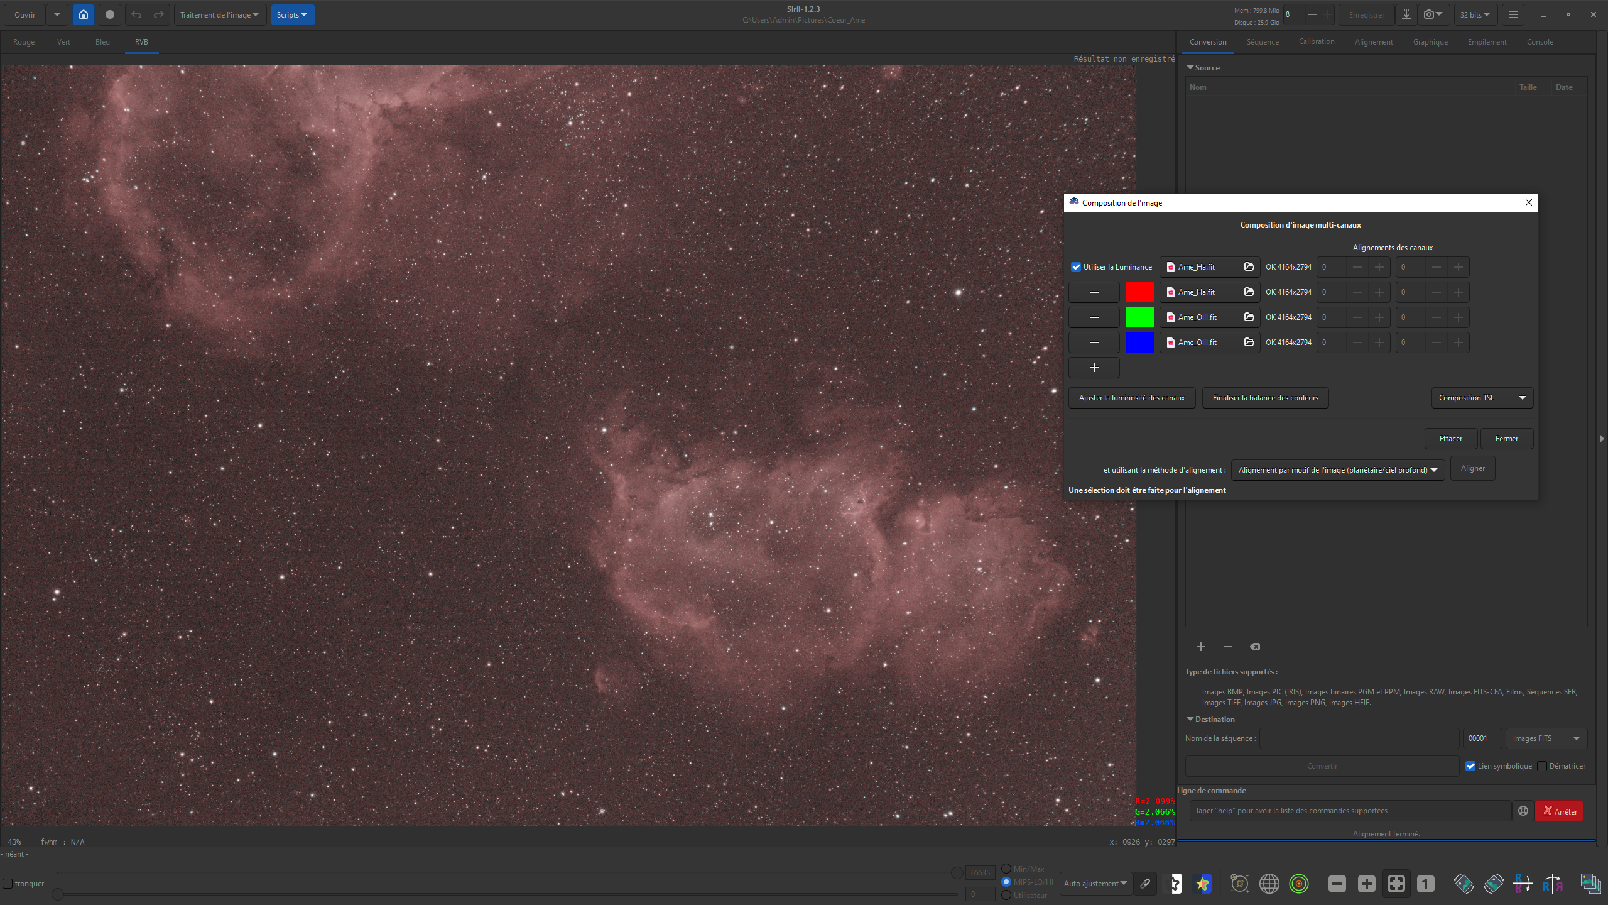Uncheck Utiliser la Luminance checkbox

[x=1076, y=267]
